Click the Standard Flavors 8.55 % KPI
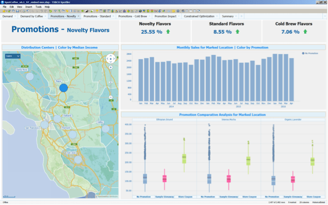This screenshot has height=205, width=328. [x=226, y=32]
